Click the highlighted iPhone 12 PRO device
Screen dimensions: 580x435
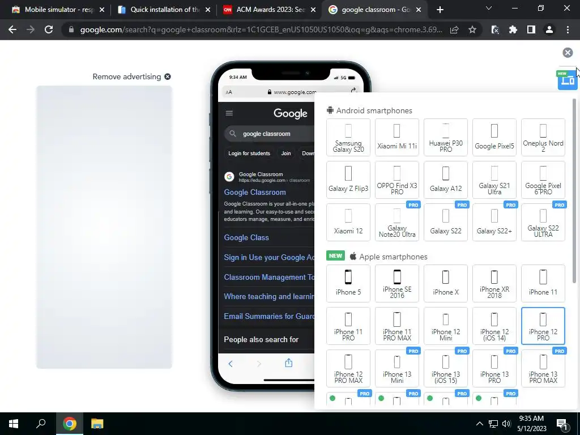click(x=543, y=326)
